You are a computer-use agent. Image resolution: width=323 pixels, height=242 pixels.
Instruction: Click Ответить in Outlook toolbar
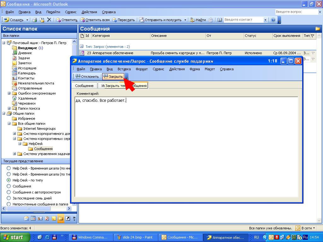tap(67, 20)
